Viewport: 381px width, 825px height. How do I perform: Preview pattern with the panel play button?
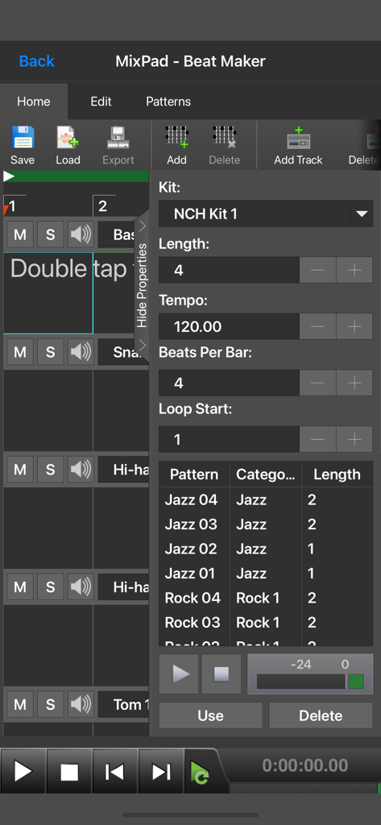(x=179, y=674)
